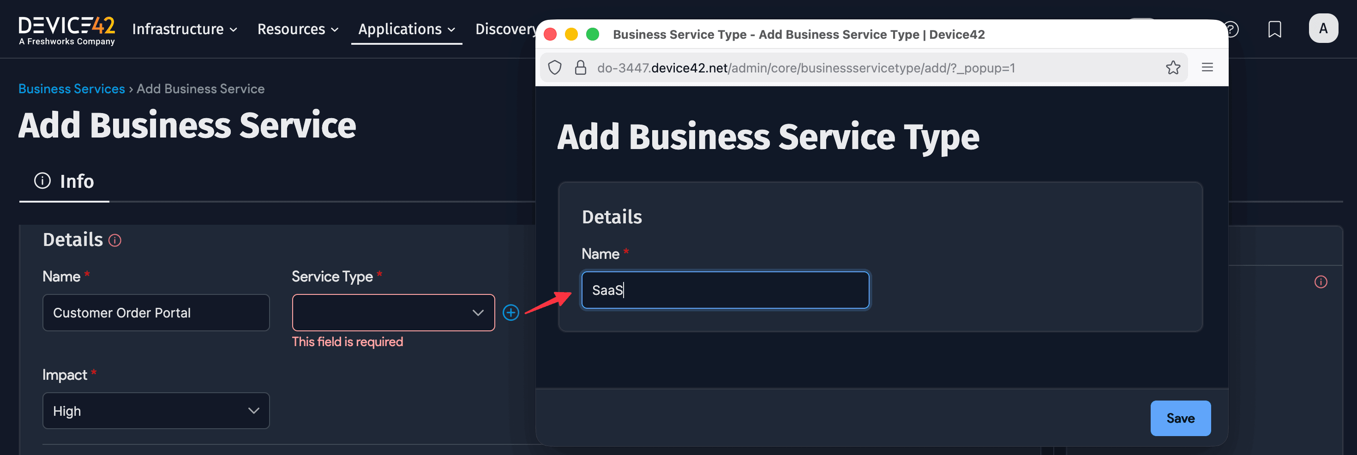Click the plus icon beside Service Type
Screen dimensions: 1357x455
[510, 312]
